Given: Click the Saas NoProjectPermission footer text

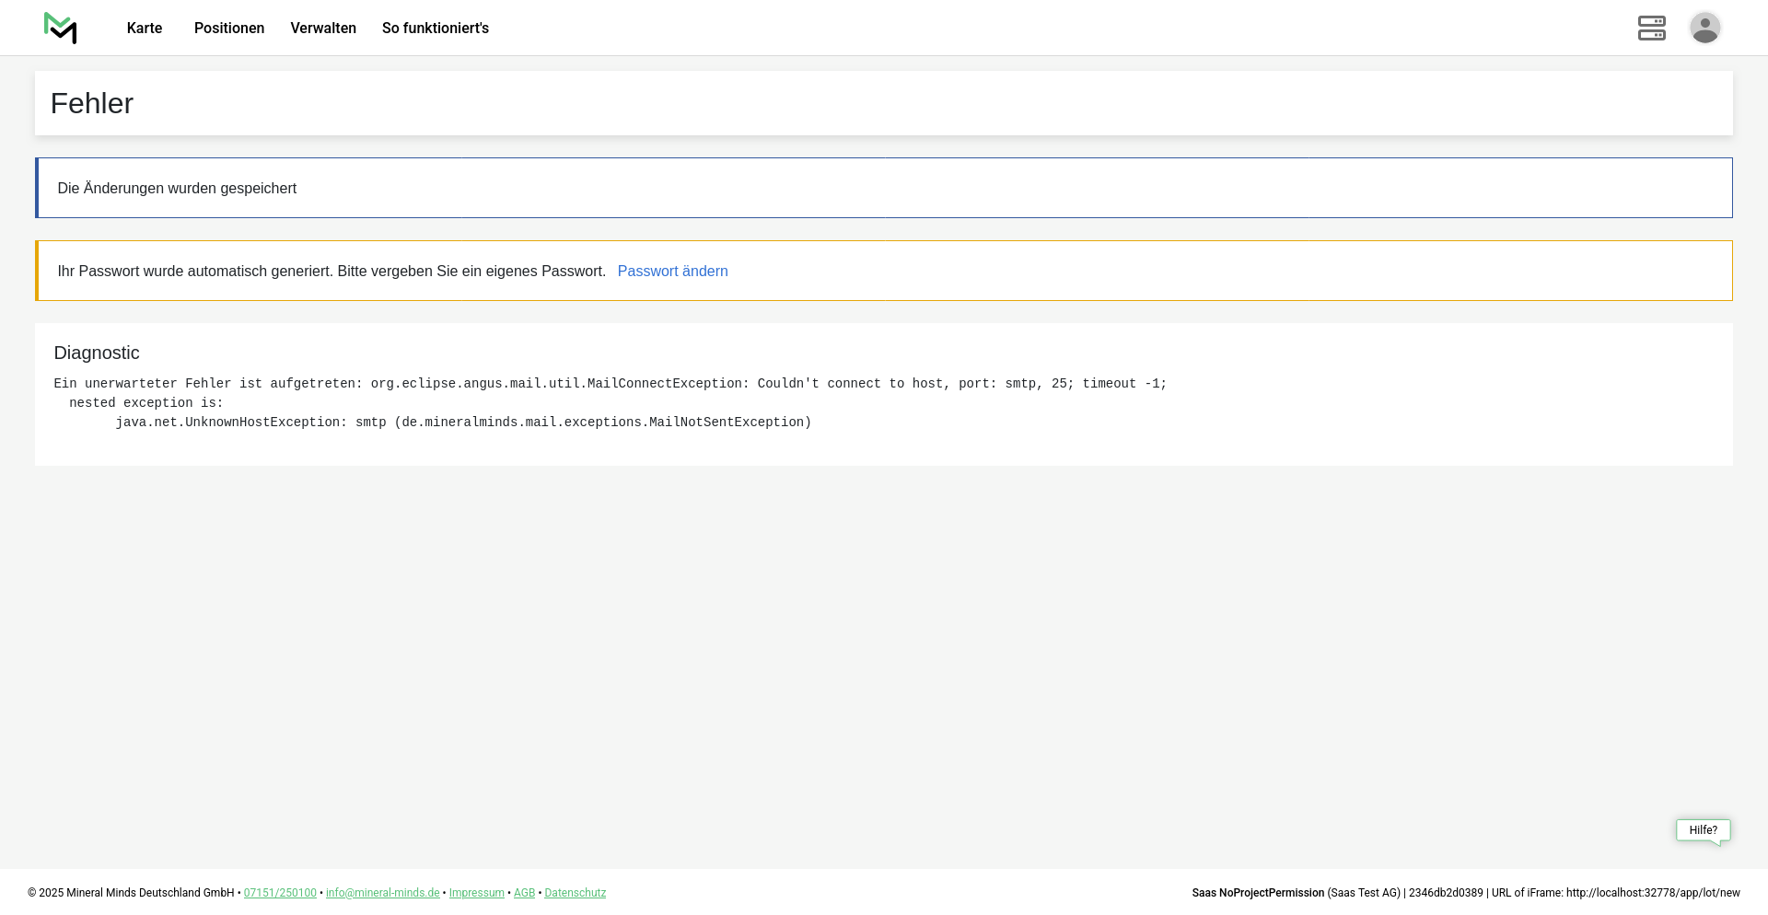Looking at the screenshot, I should [1258, 893].
